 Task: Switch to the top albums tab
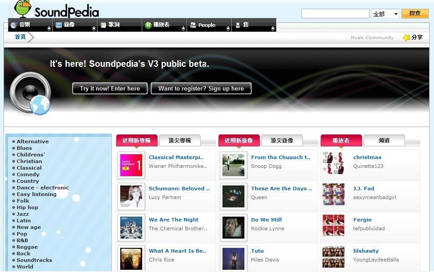click(x=180, y=140)
